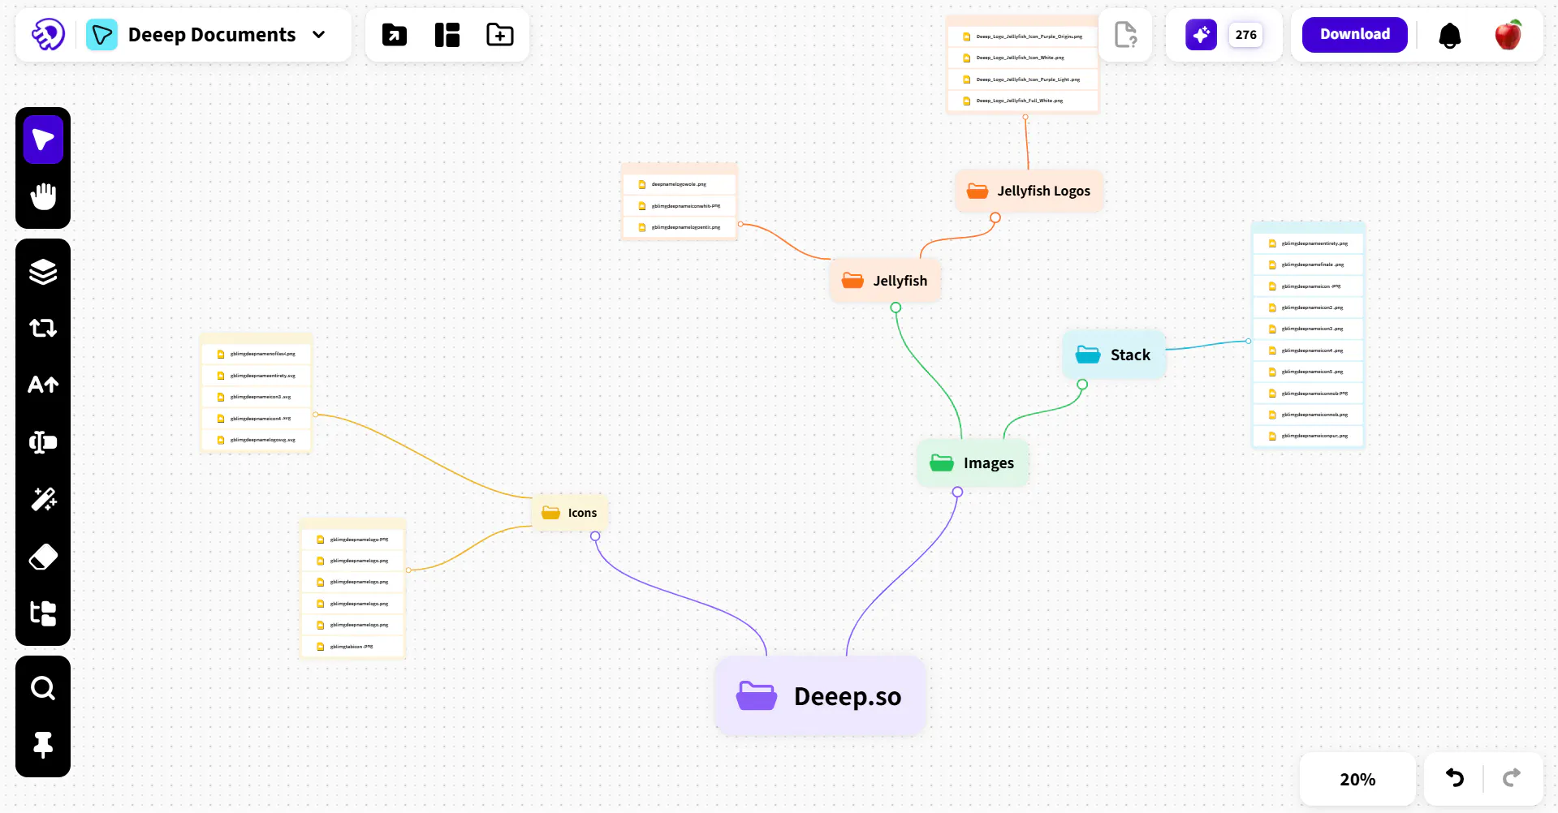Click the Deeep Documents title text
The image size is (1558, 813).
tap(212, 35)
